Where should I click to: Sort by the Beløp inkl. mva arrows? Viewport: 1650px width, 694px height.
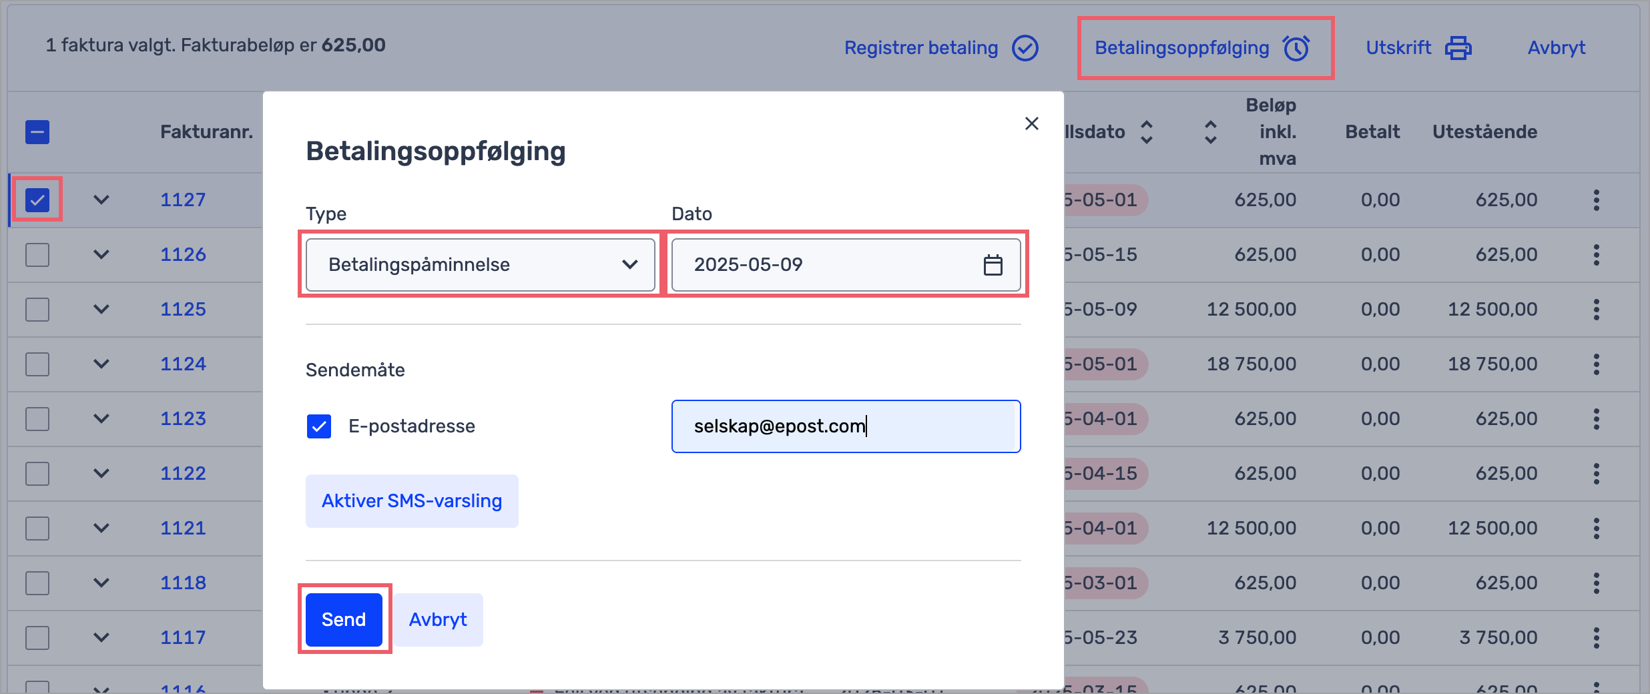(x=1210, y=132)
